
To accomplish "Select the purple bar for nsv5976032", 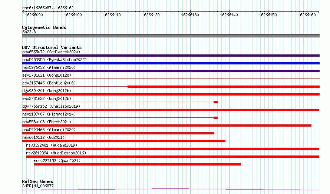I will tap(171, 71).
